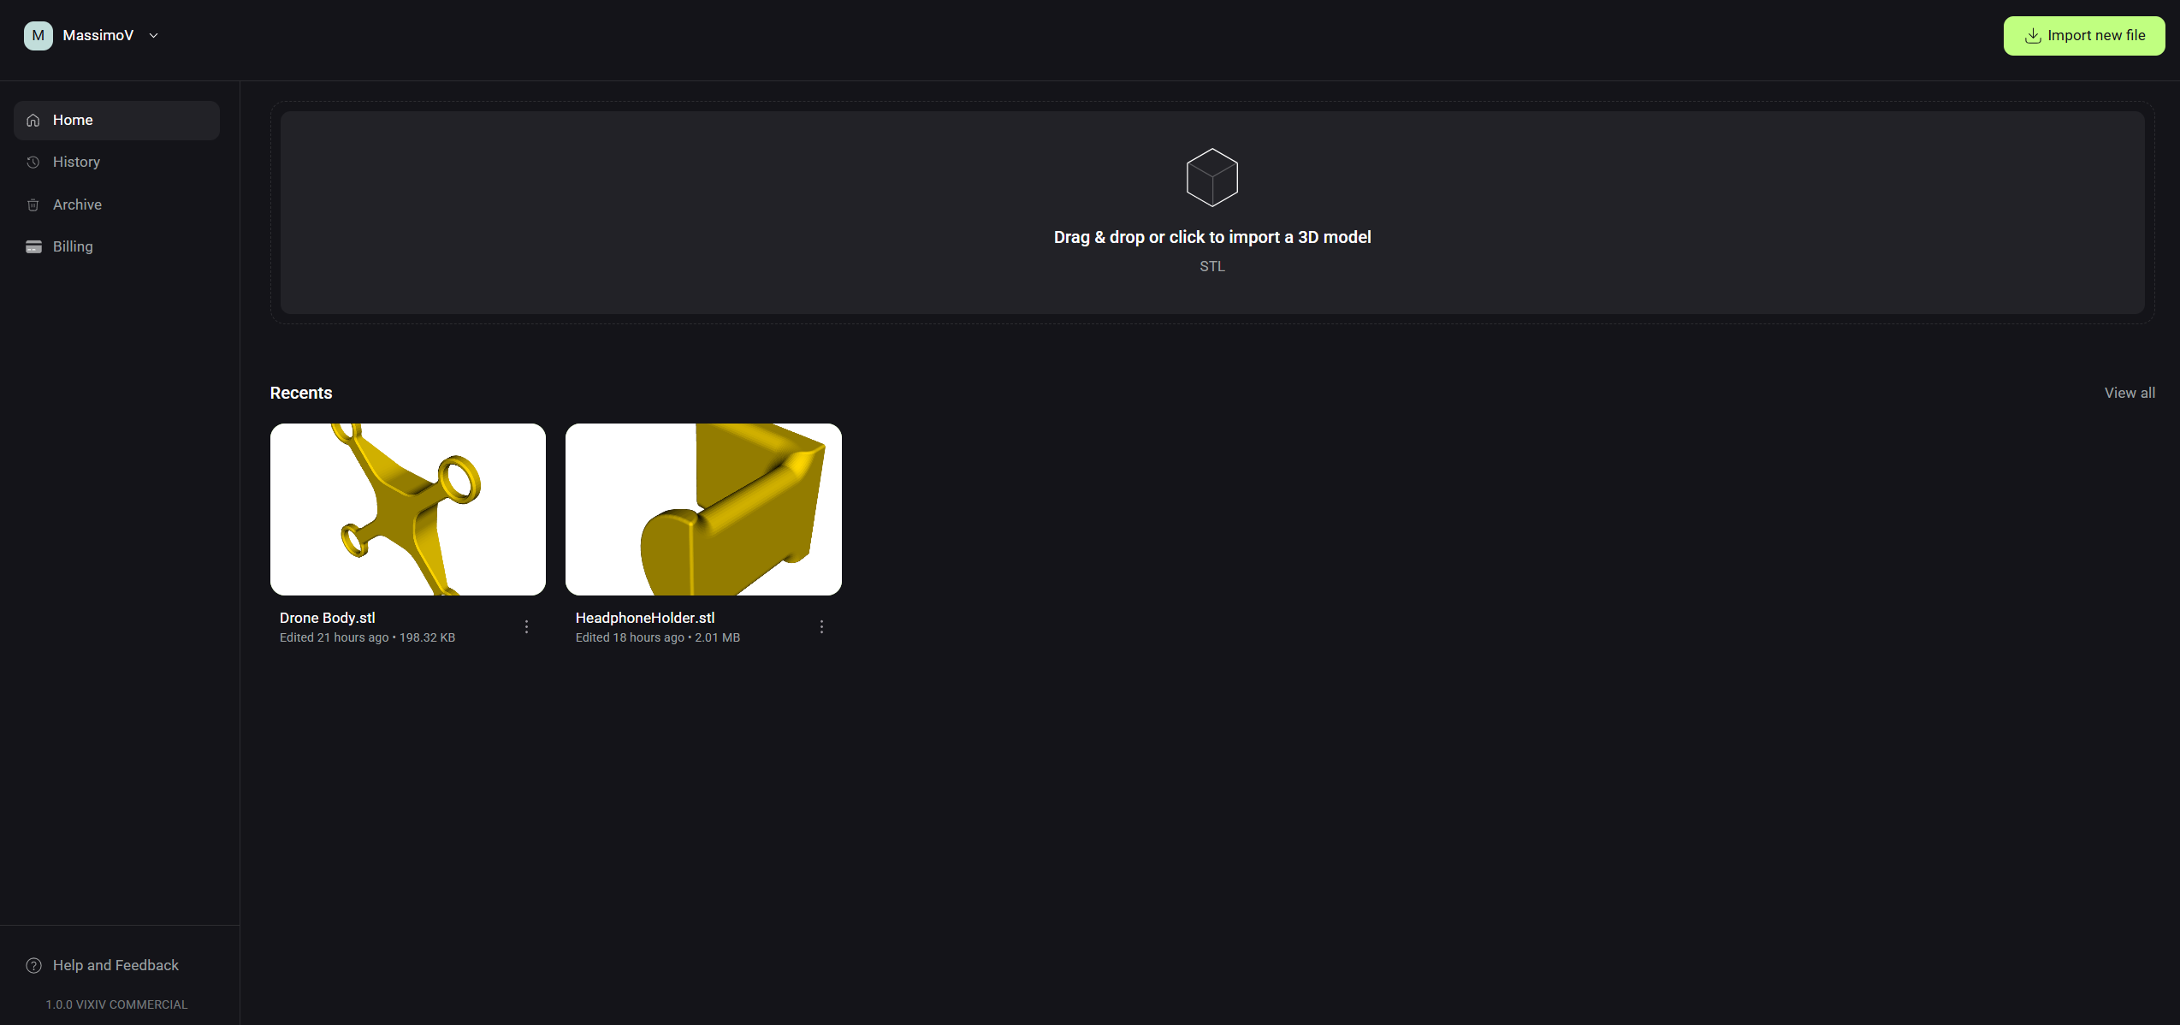Click the MassimoV avatar badge
The width and height of the screenshot is (2180, 1025).
[x=38, y=36]
